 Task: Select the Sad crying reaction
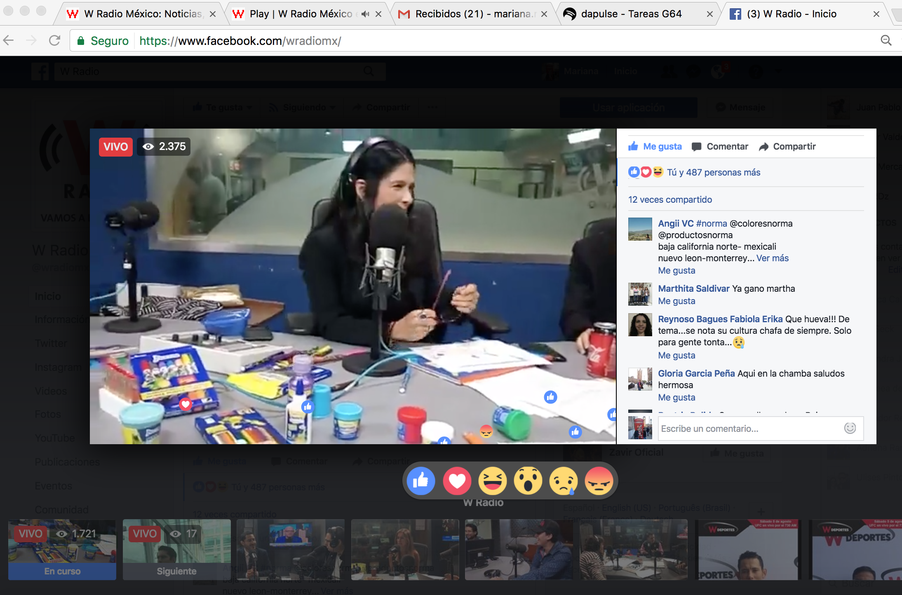563,481
